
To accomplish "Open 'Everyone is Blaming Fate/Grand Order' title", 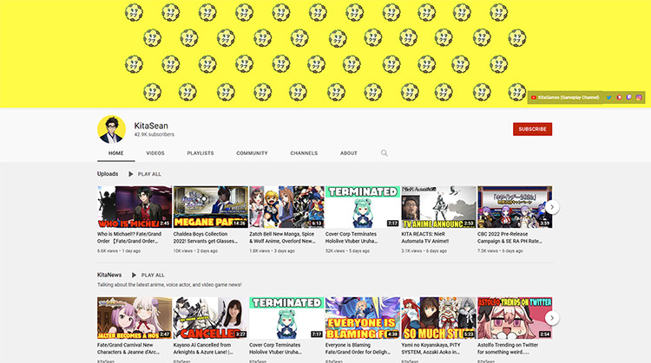I will (x=358, y=348).
